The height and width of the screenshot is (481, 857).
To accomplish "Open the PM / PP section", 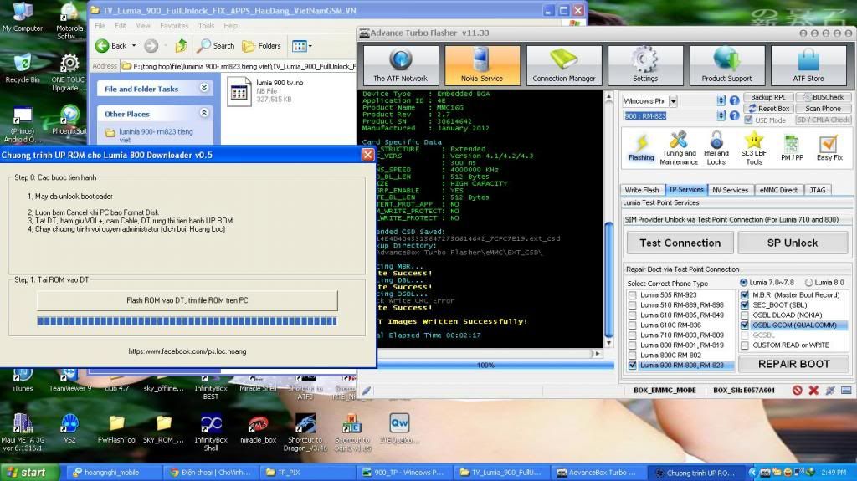I will pyautogui.click(x=792, y=147).
